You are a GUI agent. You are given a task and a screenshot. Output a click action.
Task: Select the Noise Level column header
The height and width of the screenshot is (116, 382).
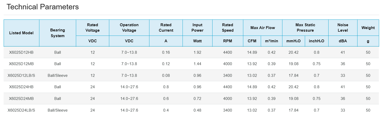(343, 28)
